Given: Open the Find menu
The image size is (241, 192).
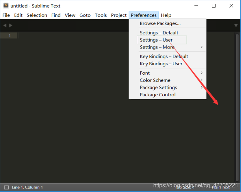Looking at the screenshot, I should [x=56, y=15].
